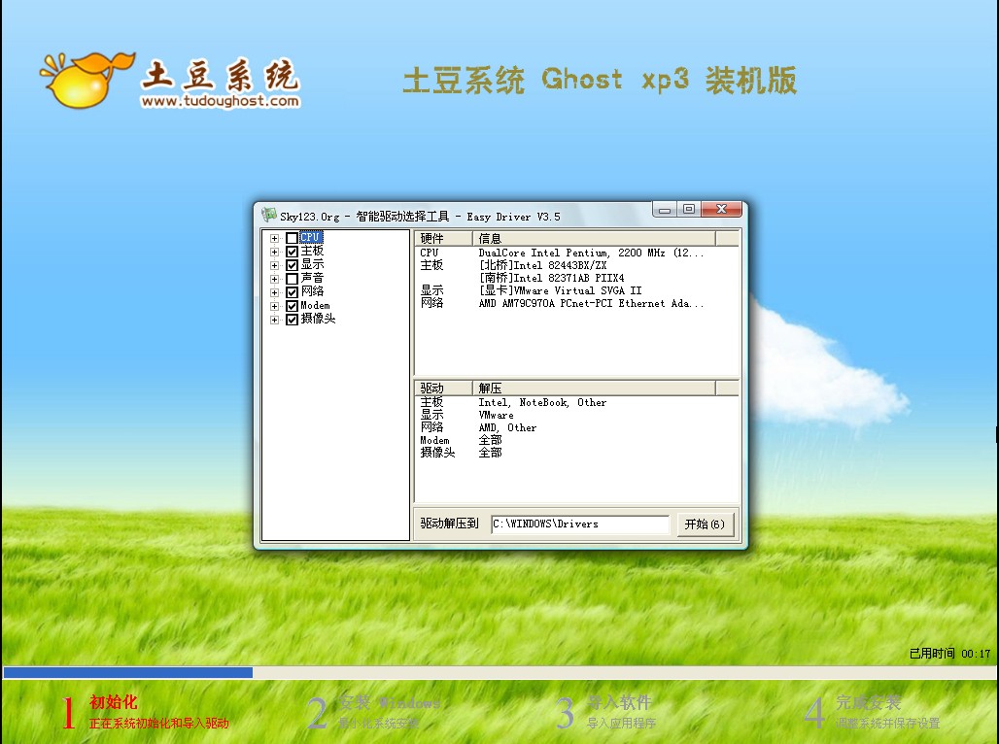The width and height of the screenshot is (999, 744).
Task: Click the driver extract path field
Action: 580,524
